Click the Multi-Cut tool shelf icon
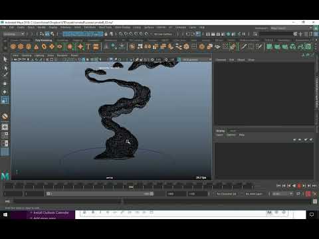The height and width of the screenshot is (239, 319). tap(244, 46)
